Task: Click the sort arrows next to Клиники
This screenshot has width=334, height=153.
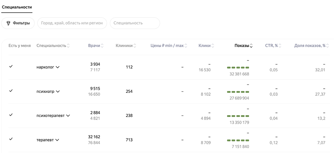Action: tap(134, 46)
